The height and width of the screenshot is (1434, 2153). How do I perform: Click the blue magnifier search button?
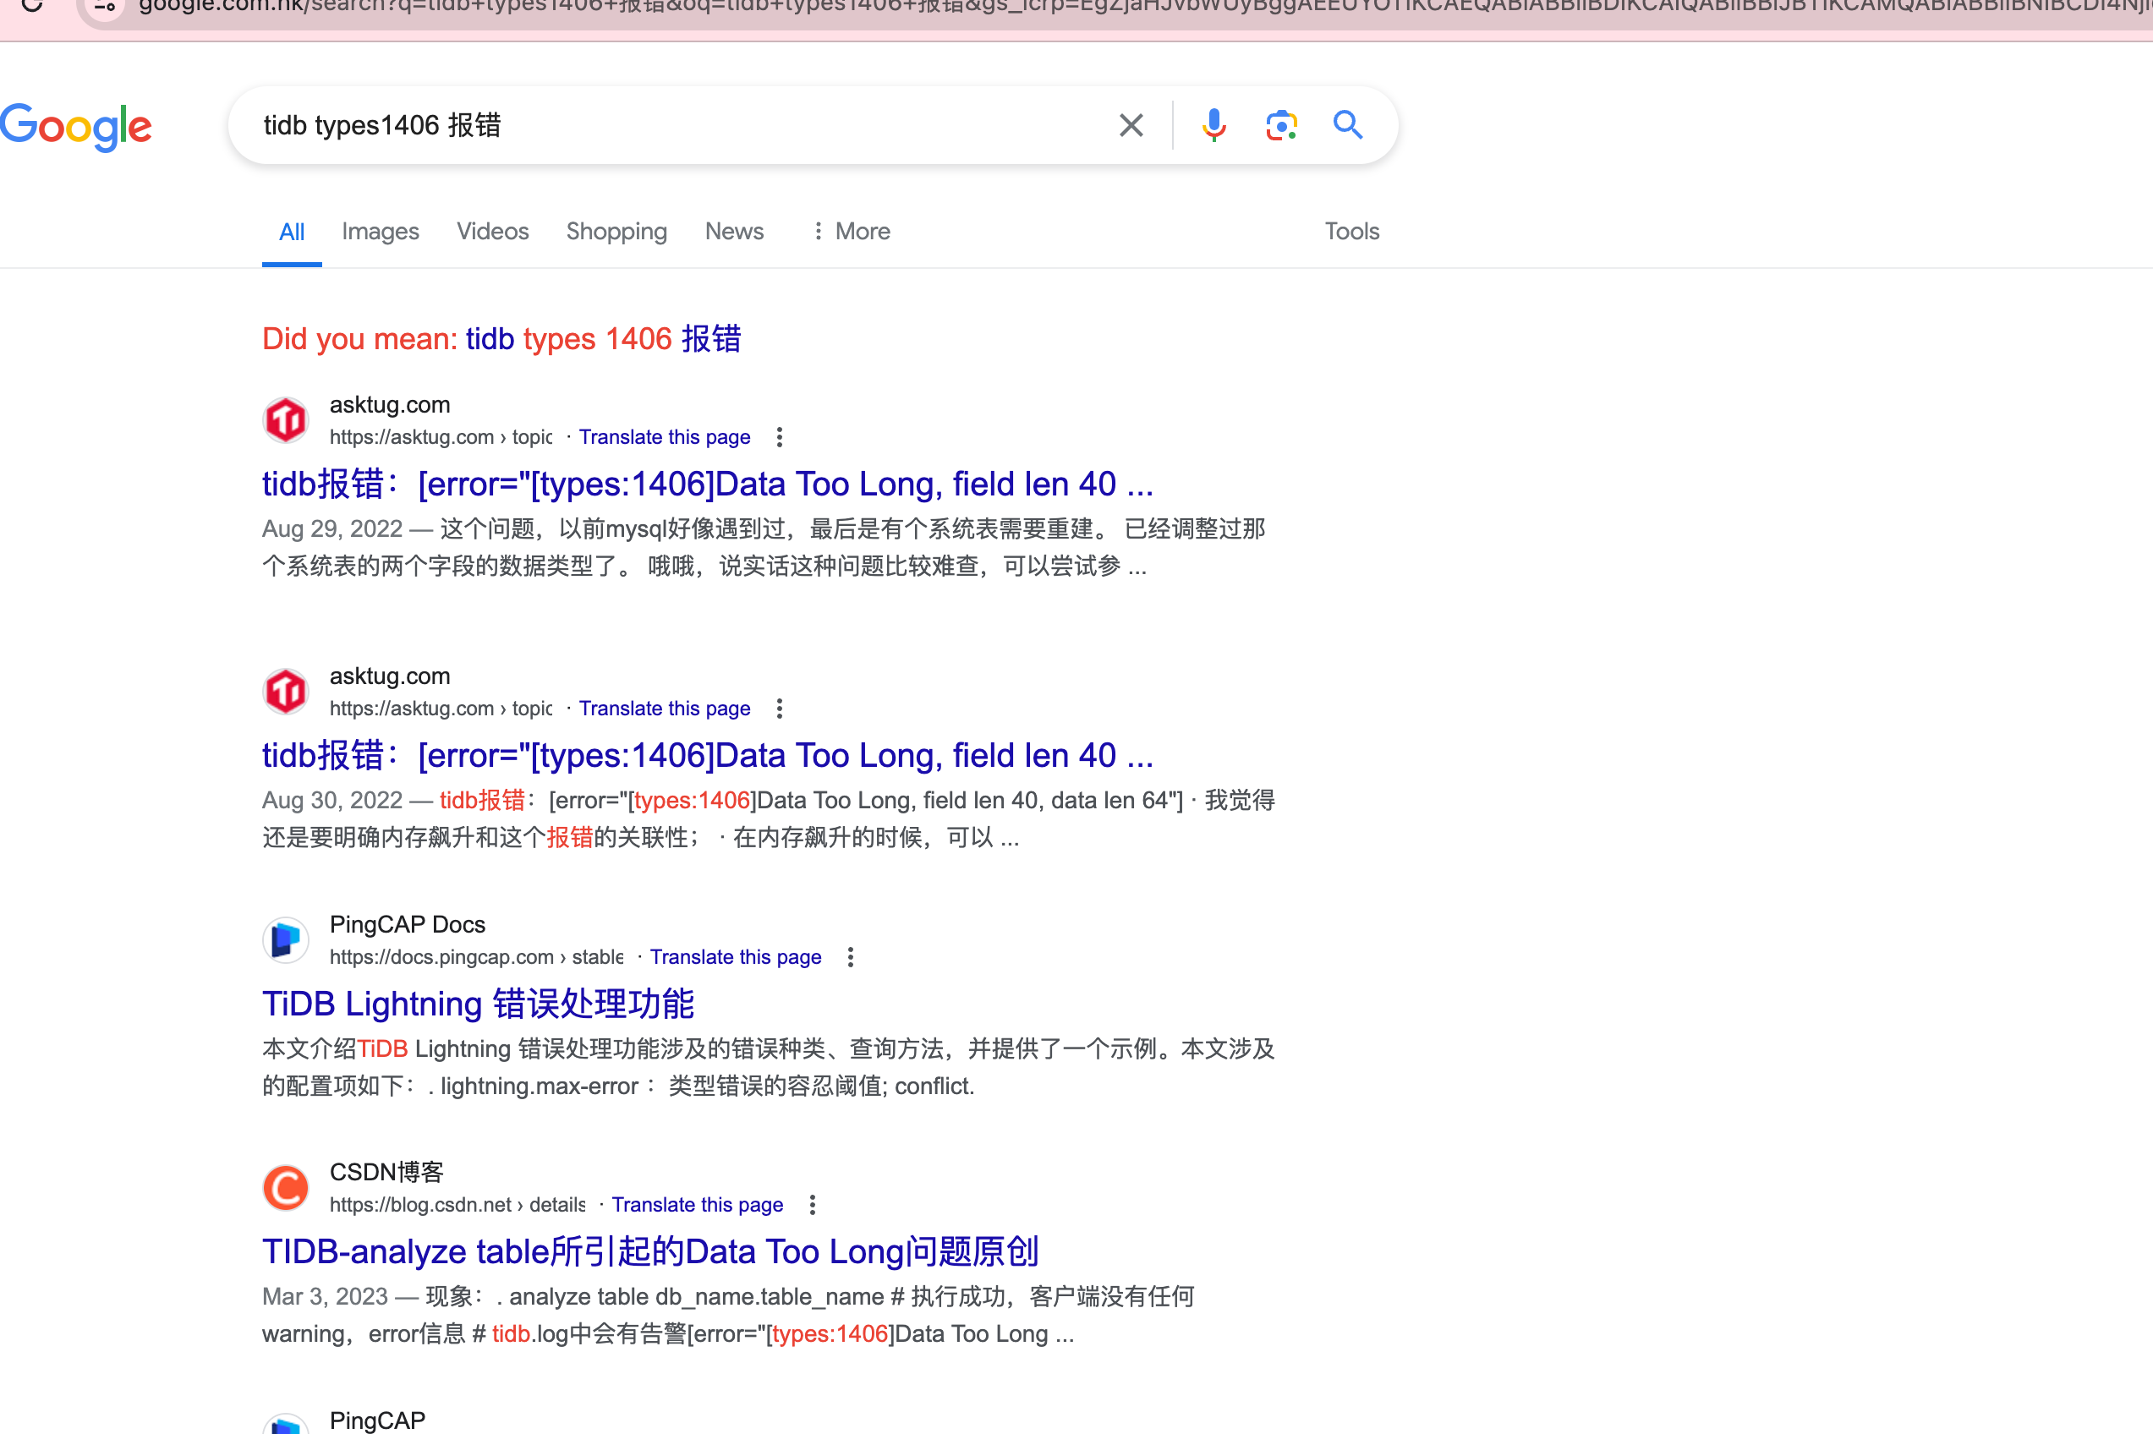click(x=1348, y=125)
